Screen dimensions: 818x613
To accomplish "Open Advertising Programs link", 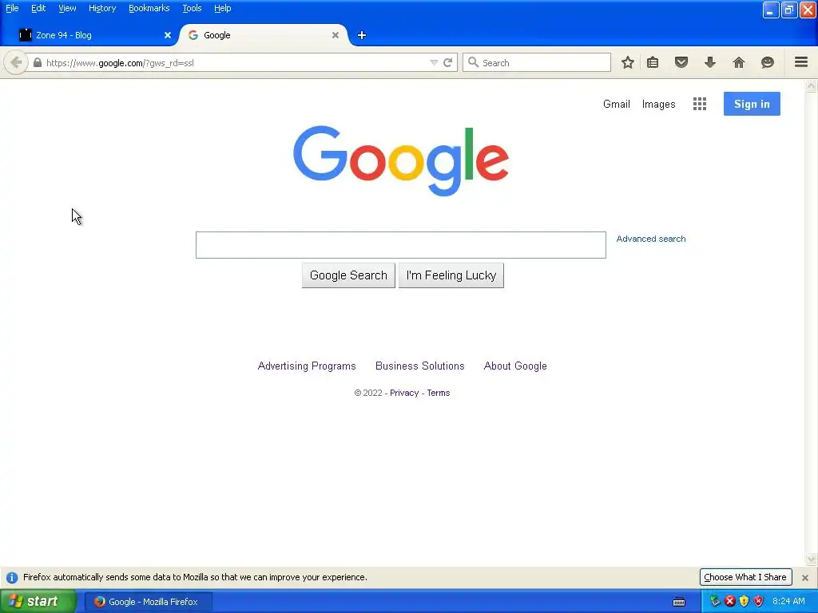I will pyautogui.click(x=307, y=366).
